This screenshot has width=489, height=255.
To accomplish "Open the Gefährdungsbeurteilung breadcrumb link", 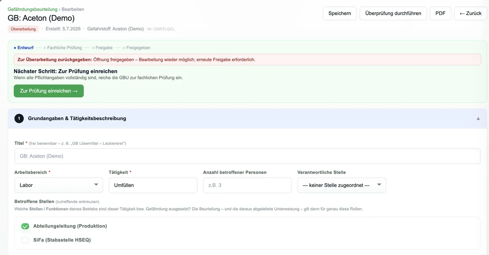I will (33, 10).
